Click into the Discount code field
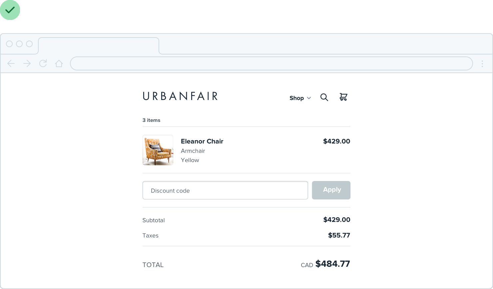This screenshot has height=289, width=493. 225,190
